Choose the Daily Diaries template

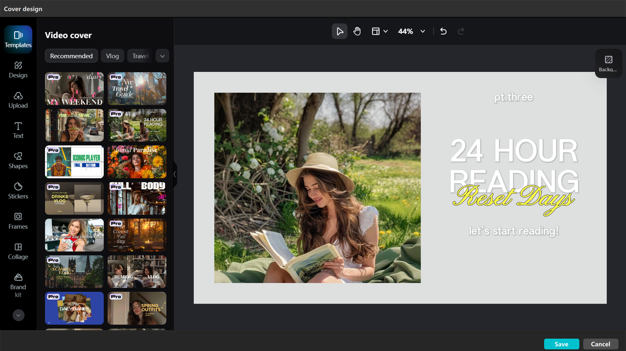pos(74,309)
